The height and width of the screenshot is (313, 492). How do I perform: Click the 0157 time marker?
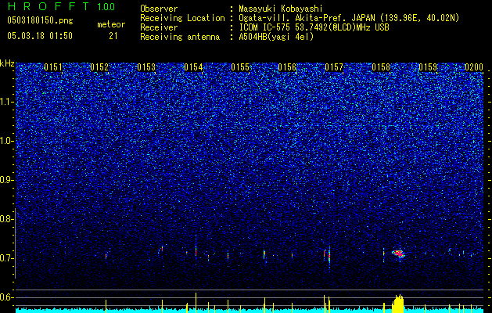click(x=334, y=67)
